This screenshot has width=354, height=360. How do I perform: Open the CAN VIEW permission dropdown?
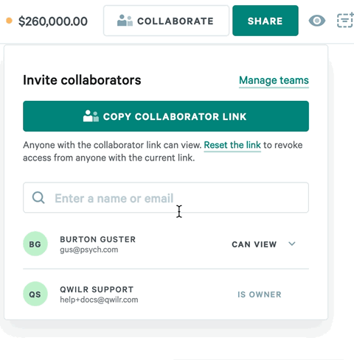[263, 244]
